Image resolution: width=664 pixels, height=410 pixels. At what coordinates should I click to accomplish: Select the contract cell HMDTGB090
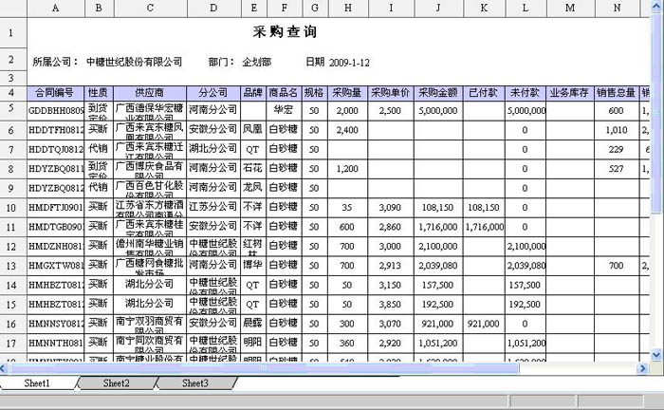coord(55,228)
